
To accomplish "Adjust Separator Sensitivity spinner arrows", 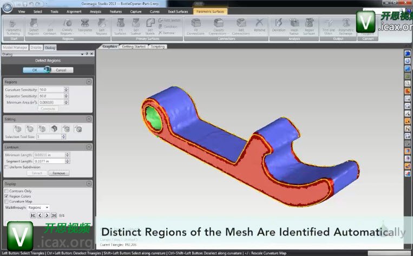I will pyautogui.click(x=66, y=96).
